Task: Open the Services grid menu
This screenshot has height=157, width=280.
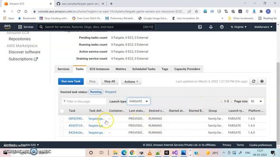Action: (26, 27)
